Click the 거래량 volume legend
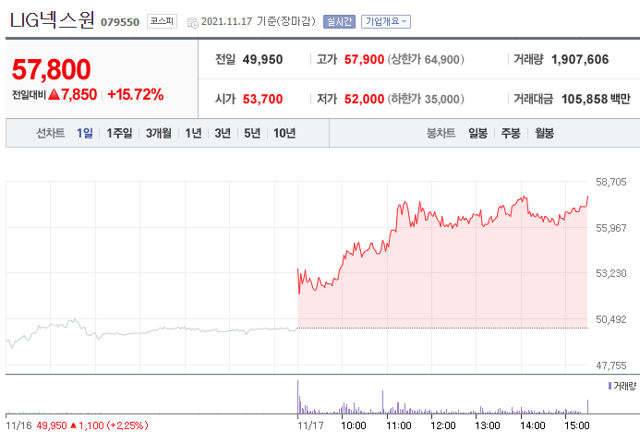The width and height of the screenshot is (640, 443). tap(622, 386)
